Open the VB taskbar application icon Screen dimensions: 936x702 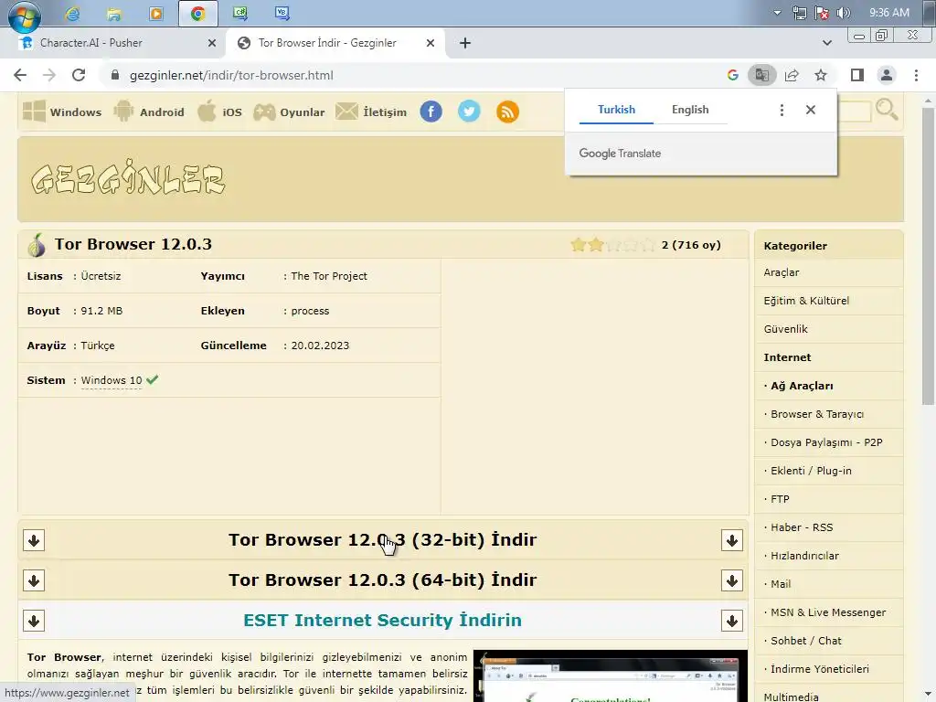pos(282,13)
